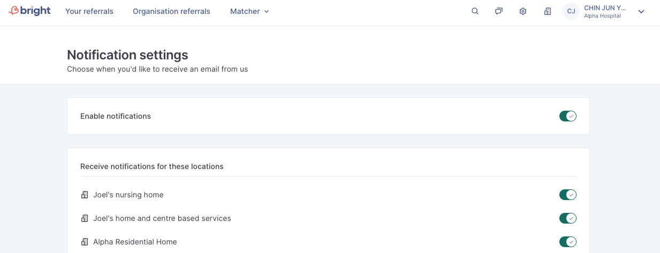
Task: Click the CHIN JUN Y... account name
Action: point(604,8)
